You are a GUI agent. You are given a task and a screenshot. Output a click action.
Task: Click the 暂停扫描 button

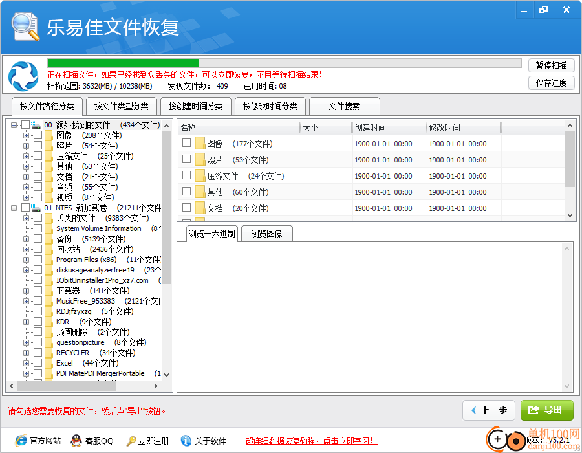coord(551,66)
